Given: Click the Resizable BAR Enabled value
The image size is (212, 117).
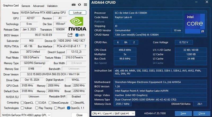Looking at the screenshot, I should pyautogui.click(x=76, y=96).
